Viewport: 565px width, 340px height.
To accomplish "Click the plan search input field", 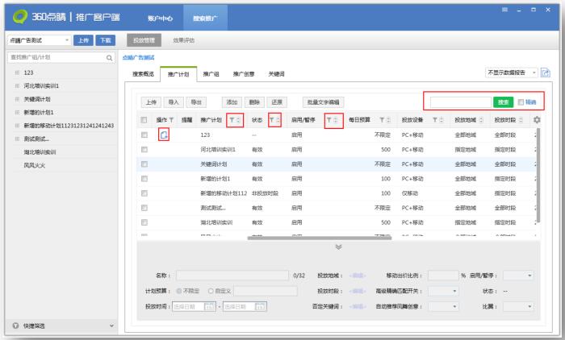I will (x=460, y=102).
